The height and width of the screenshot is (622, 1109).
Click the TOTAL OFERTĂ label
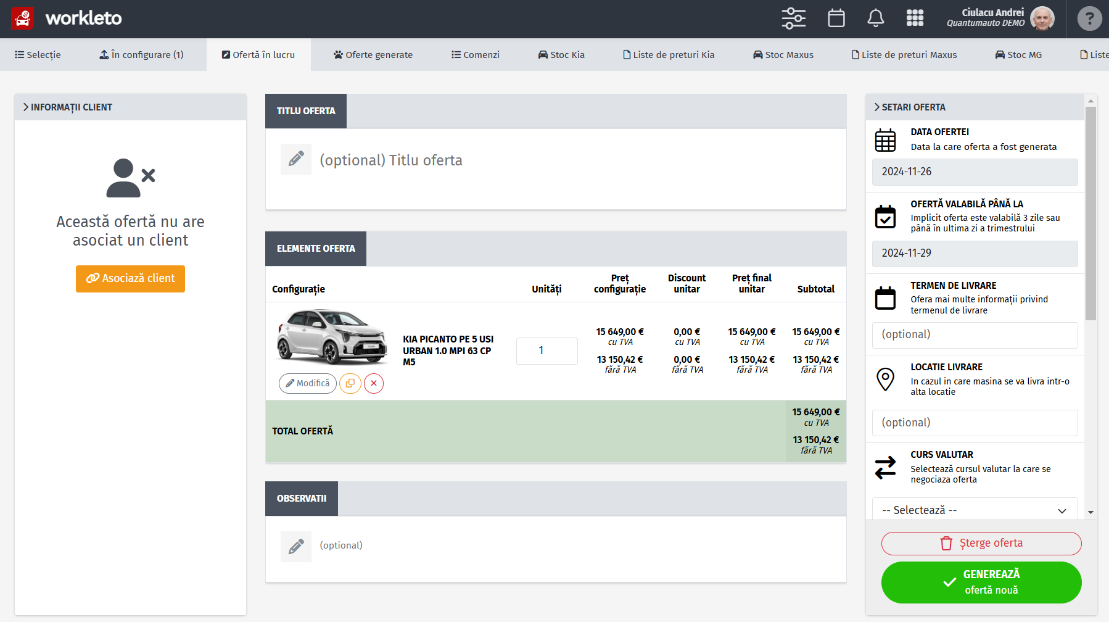tap(302, 431)
